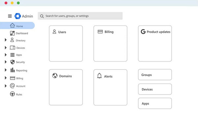Open the Product updates card title
The height and width of the screenshot is (122, 198).
(x=158, y=32)
